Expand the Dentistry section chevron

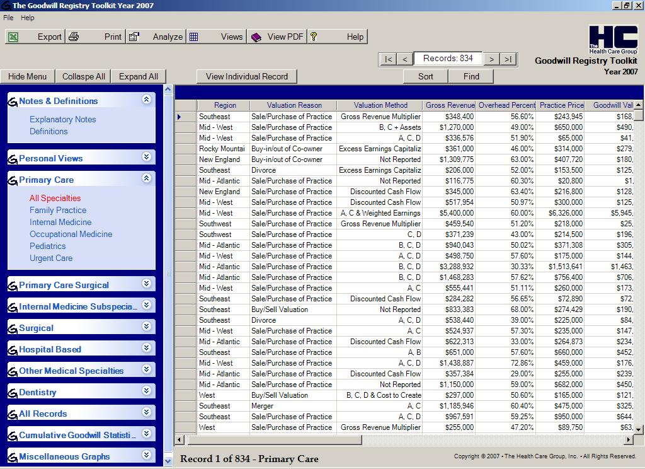click(x=146, y=390)
